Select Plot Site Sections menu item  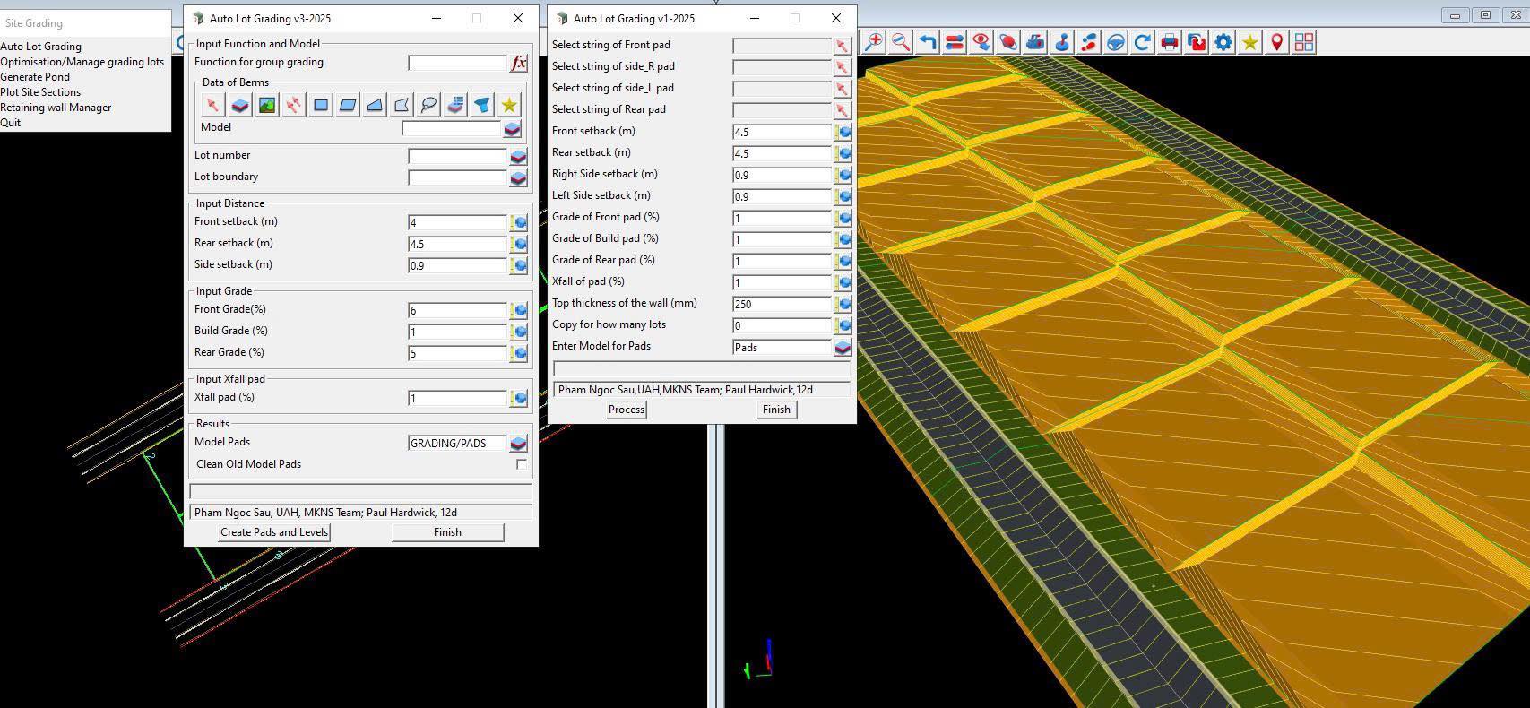40,92
